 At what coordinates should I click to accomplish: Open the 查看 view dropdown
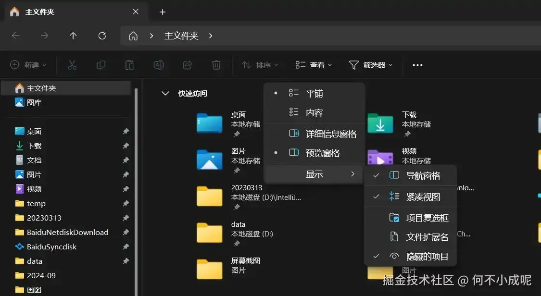314,65
